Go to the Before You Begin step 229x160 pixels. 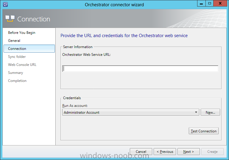tap(22, 33)
